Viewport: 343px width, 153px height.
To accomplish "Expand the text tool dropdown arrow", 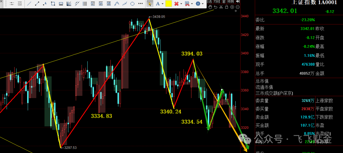I will point(163,4).
